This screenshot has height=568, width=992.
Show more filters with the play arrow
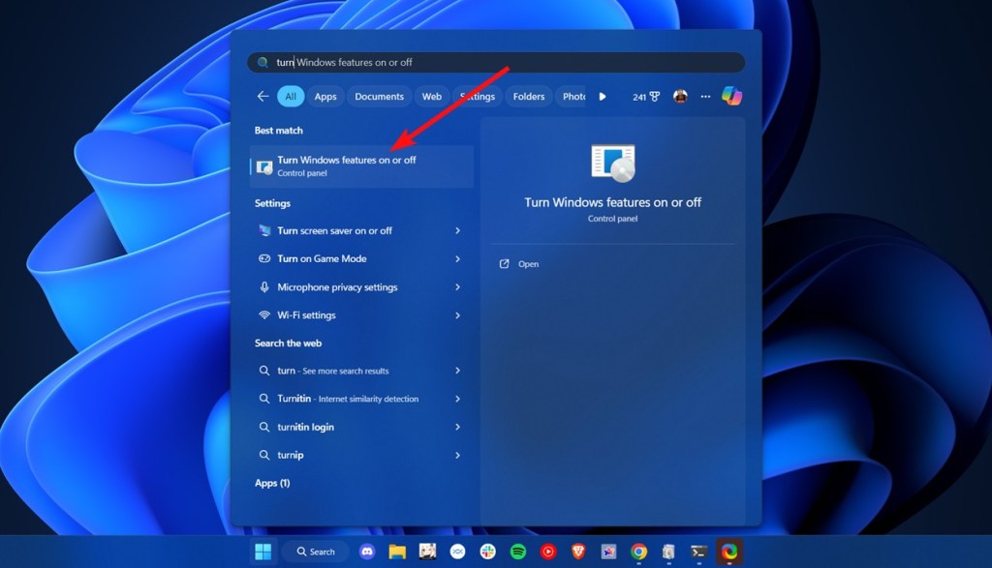tap(603, 96)
